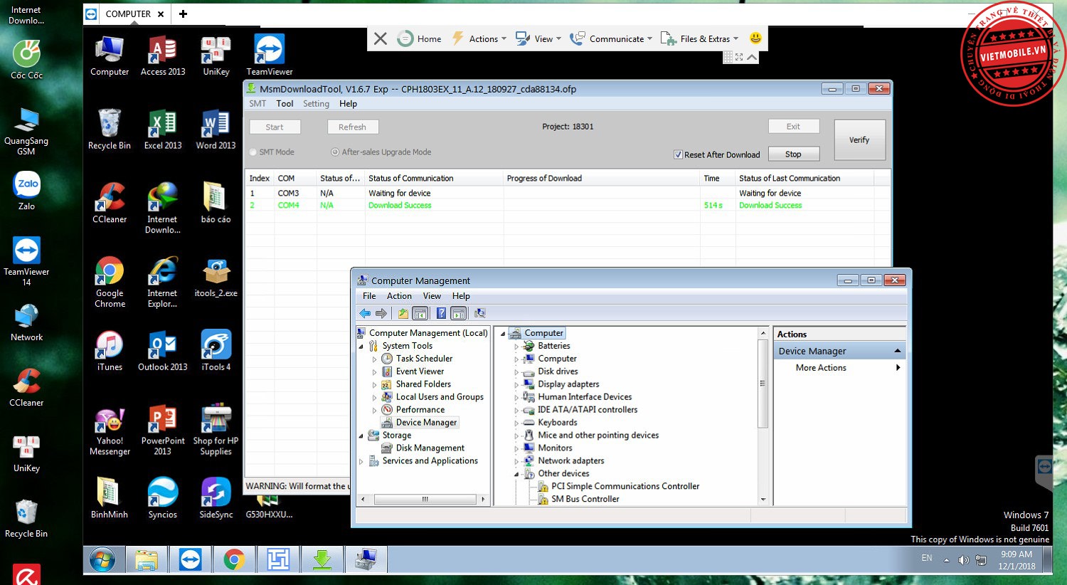The width and height of the screenshot is (1067, 585).
Task: Open the Help menu in MsmDownloadTool
Action: [x=348, y=104]
